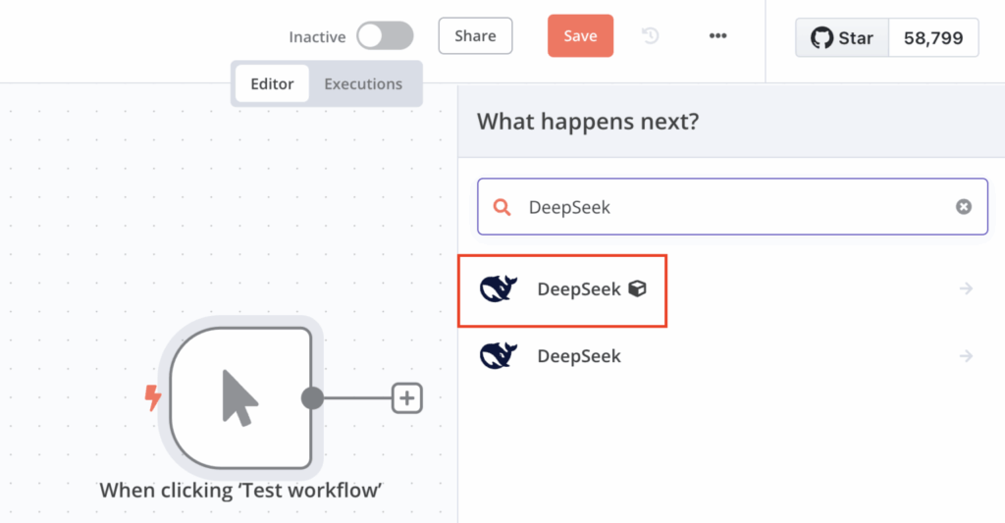This screenshot has width=1005, height=523.
Task: Click the GitHub Star button
Action: [x=842, y=38]
